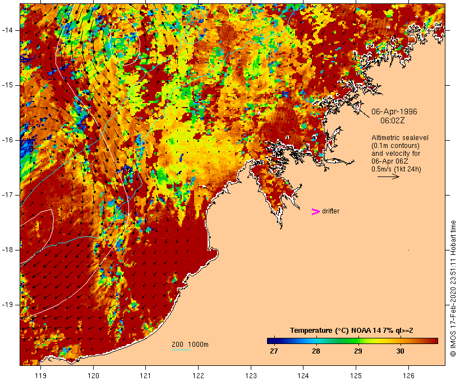
Task: Click the latitude axis label -14
Action: click(x=7, y=30)
